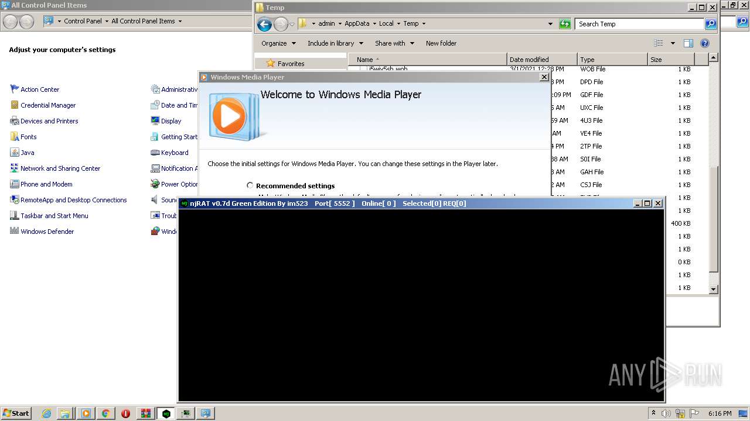Click the Explorer help question-mark icon
The height and width of the screenshot is (421, 750).
pyautogui.click(x=705, y=43)
